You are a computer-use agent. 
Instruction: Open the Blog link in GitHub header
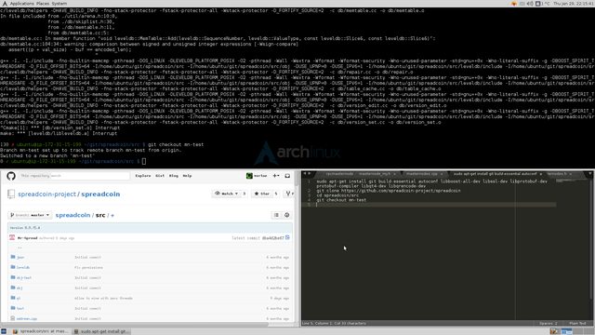click(174, 176)
